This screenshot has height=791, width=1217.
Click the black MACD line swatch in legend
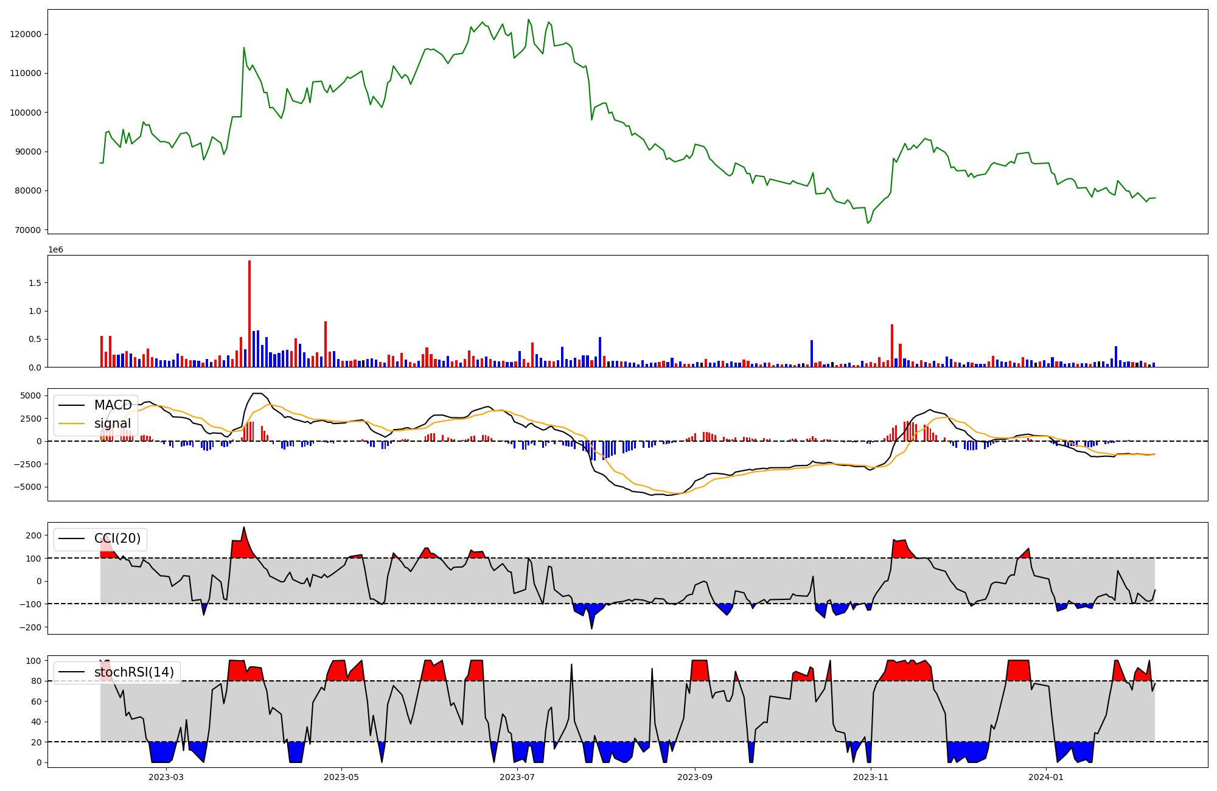(72, 405)
